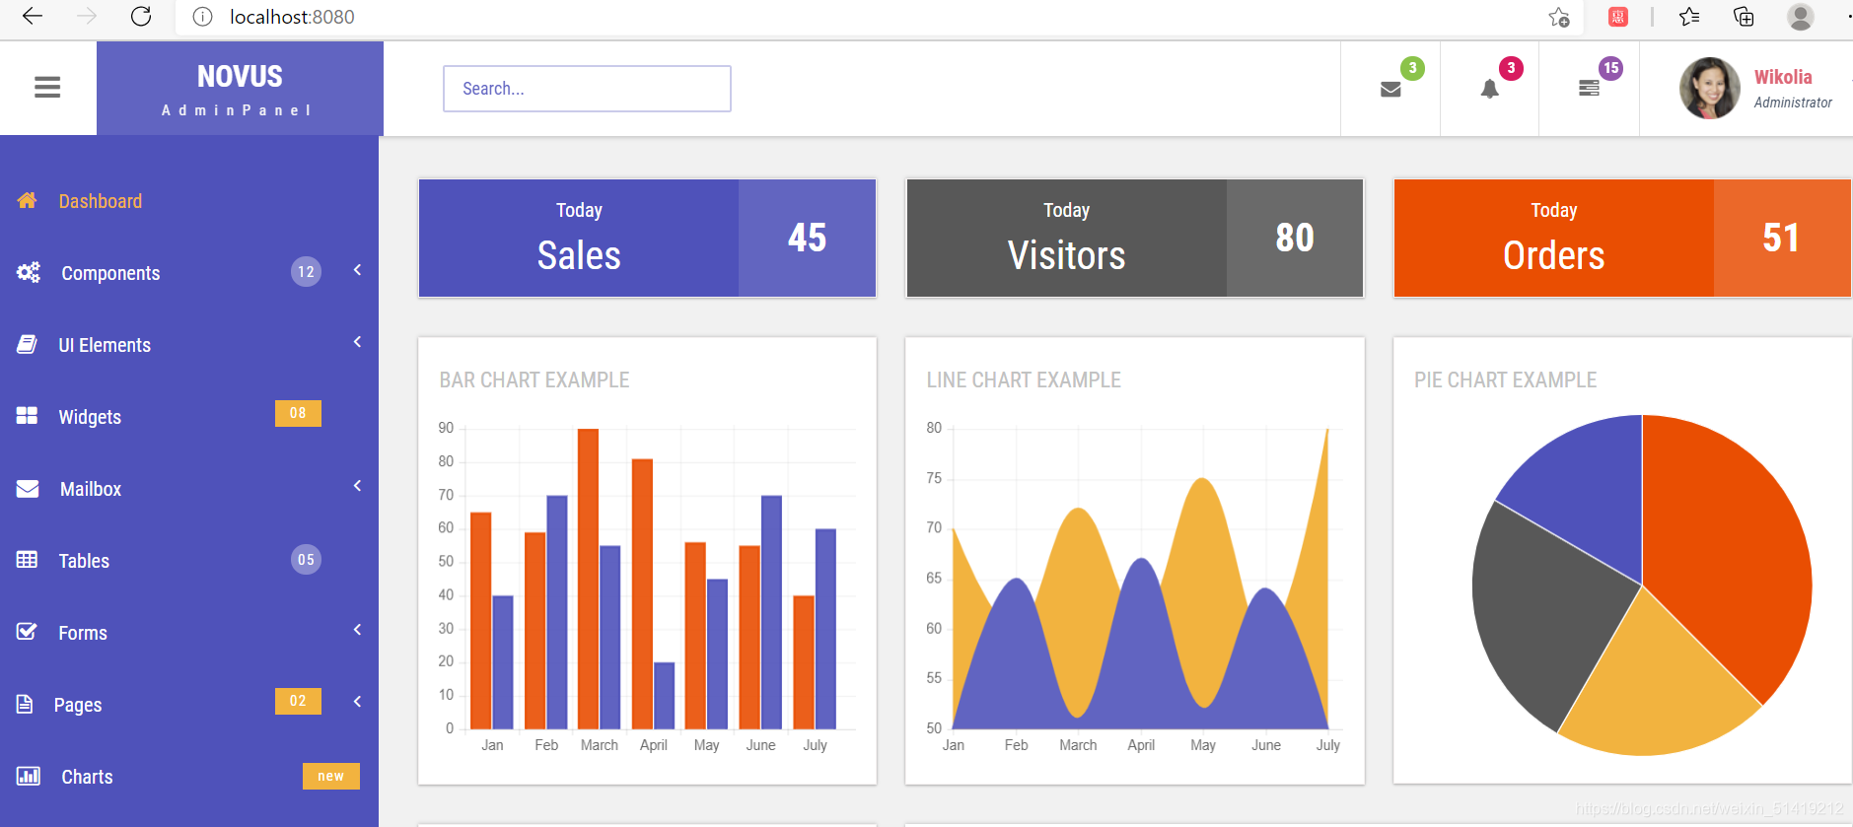The height and width of the screenshot is (827, 1853).
Task: Click the Charts bar icon in sidebar
Action: coord(29,776)
